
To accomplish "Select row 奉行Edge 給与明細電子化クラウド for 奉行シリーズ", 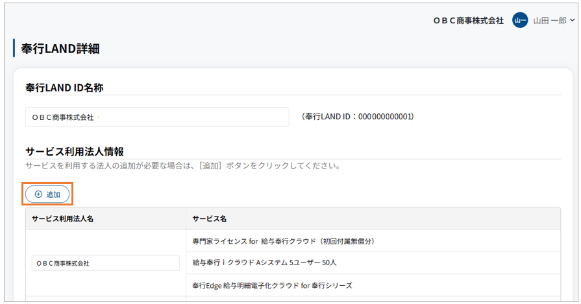I will (373, 285).
